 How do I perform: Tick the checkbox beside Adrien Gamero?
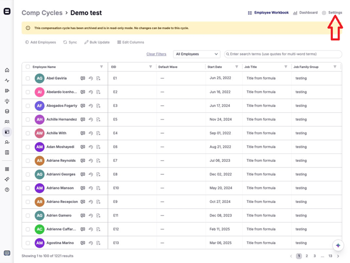click(28, 216)
